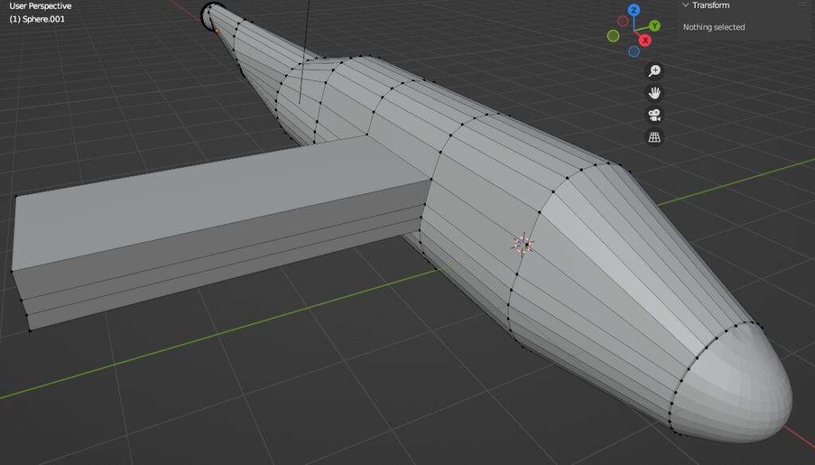815x465 pixels.
Task: Click the hollow negative Z circle on gizmo
Action: pyautogui.click(x=634, y=52)
